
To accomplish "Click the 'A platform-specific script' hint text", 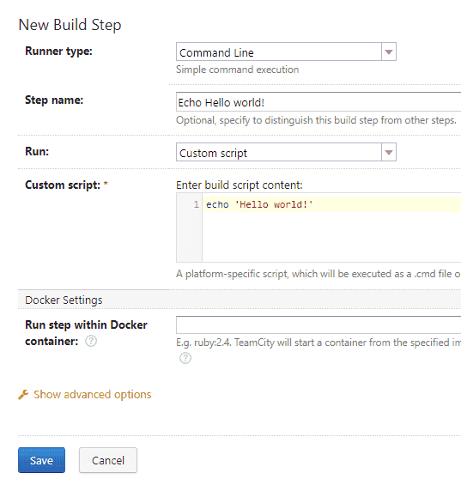I will click(x=318, y=274).
